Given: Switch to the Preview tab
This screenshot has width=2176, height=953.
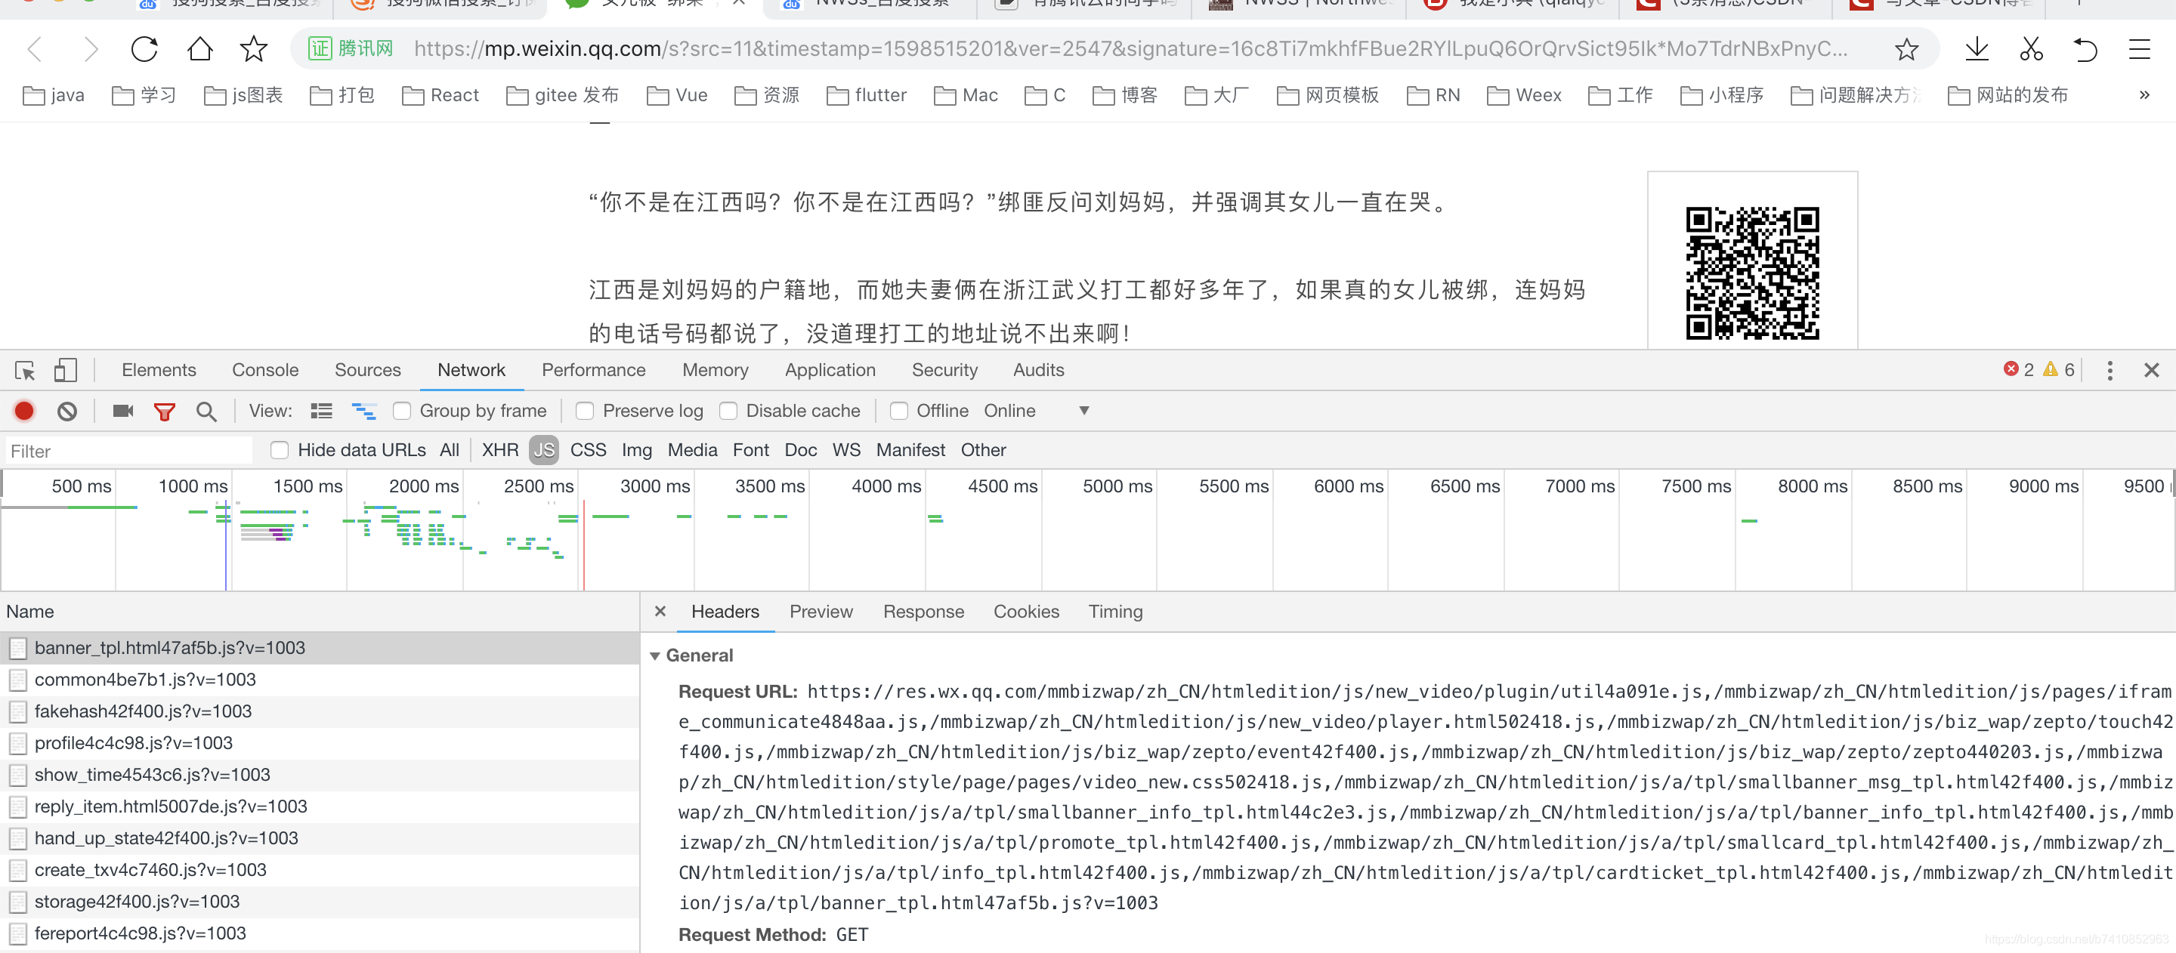Looking at the screenshot, I should [819, 612].
